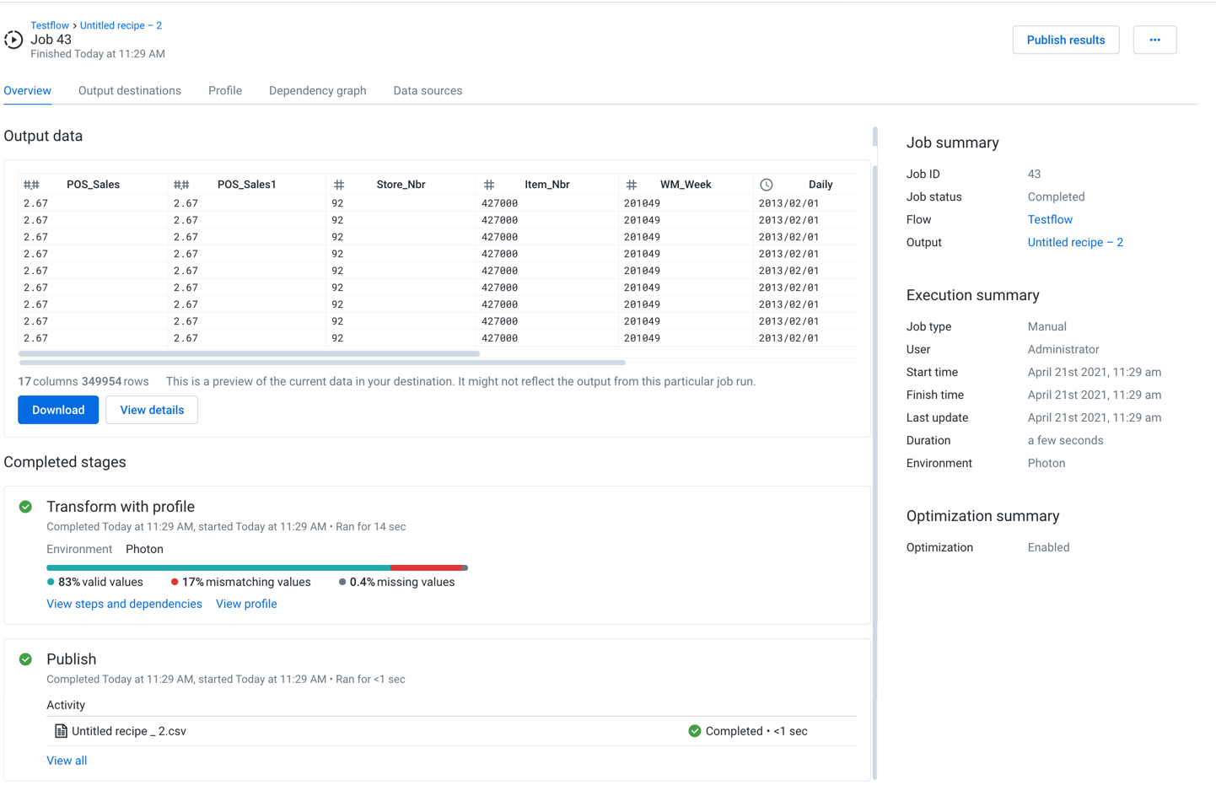
Task: Select the Data sources tab
Action: [428, 91]
